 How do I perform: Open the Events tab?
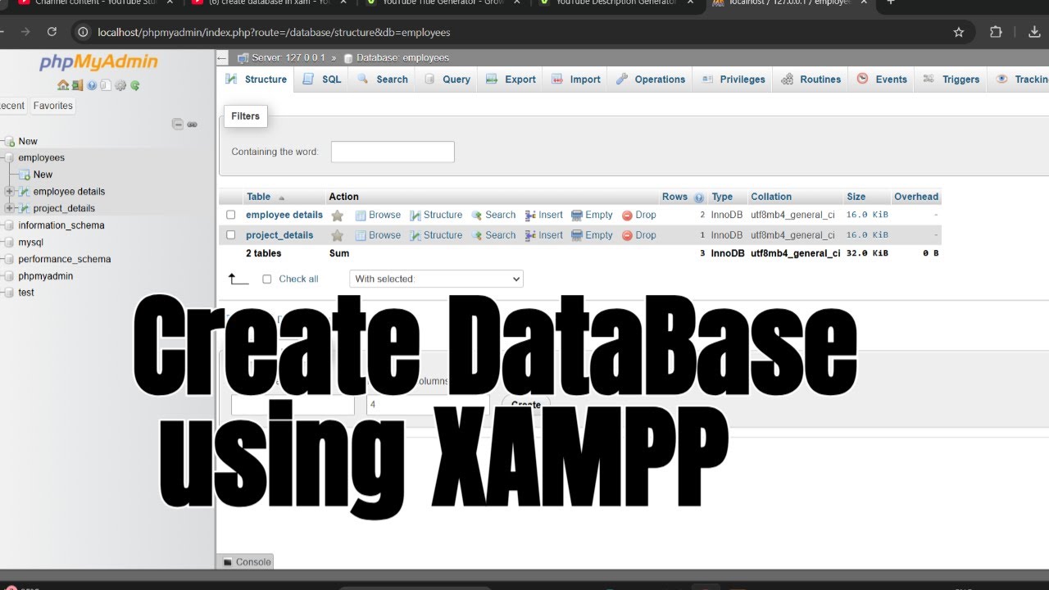(x=882, y=79)
